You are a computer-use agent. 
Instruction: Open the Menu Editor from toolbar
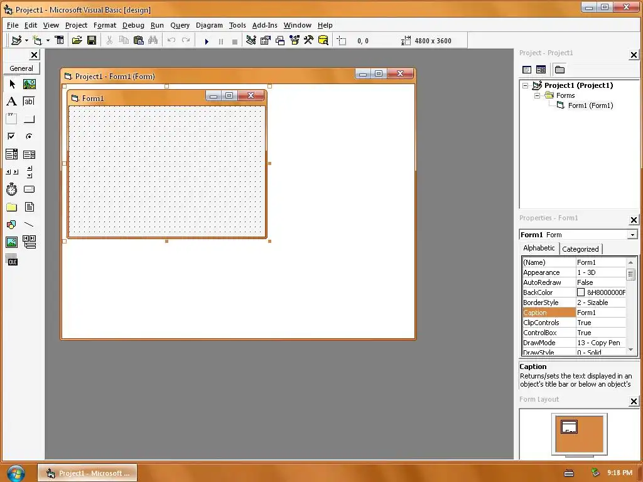point(60,40)
